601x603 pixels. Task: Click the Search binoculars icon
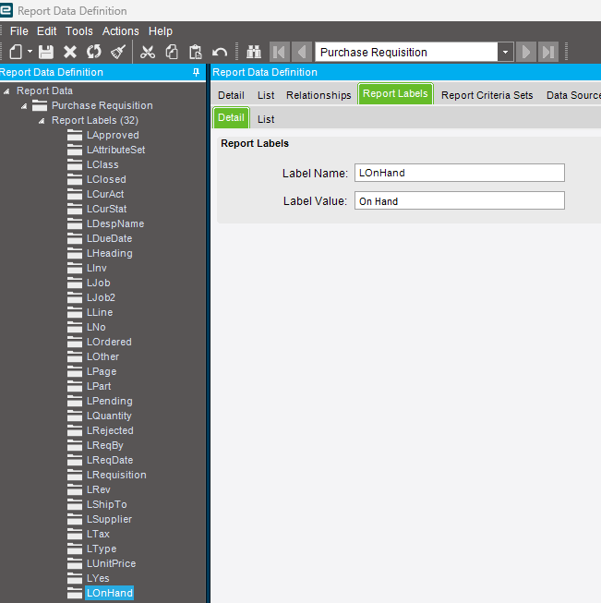point(254,52)
